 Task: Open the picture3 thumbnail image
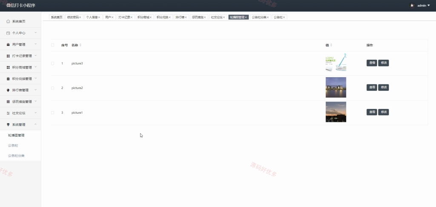point(336,63)
